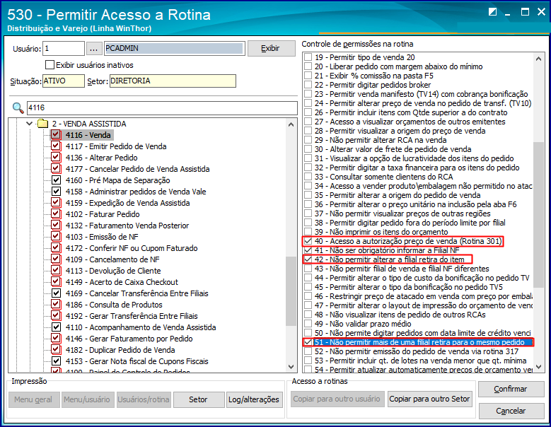The width and height of the screenshot is (551, 427).
Task: Select tree row 4172 - Conferir NF ou Cupom Faturado
Action: tap(132, 248)
